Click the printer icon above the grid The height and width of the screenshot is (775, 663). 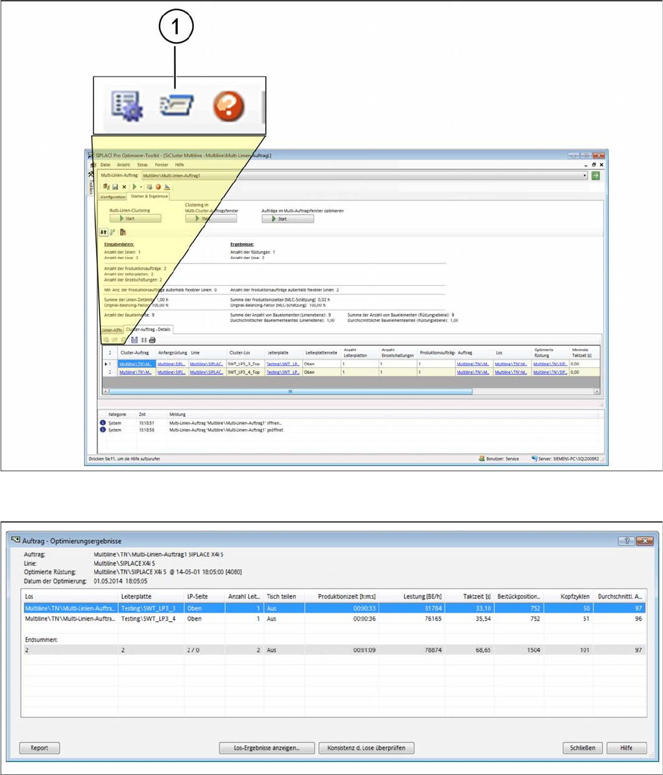[152, 340]
